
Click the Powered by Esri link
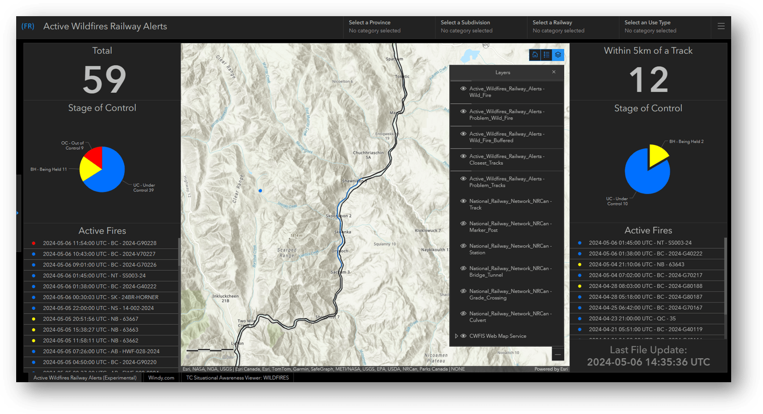[x=551, y=369]
